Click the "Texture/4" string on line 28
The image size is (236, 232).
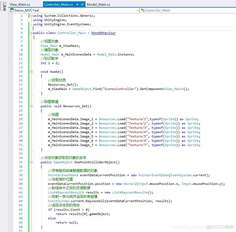[137, 132]
